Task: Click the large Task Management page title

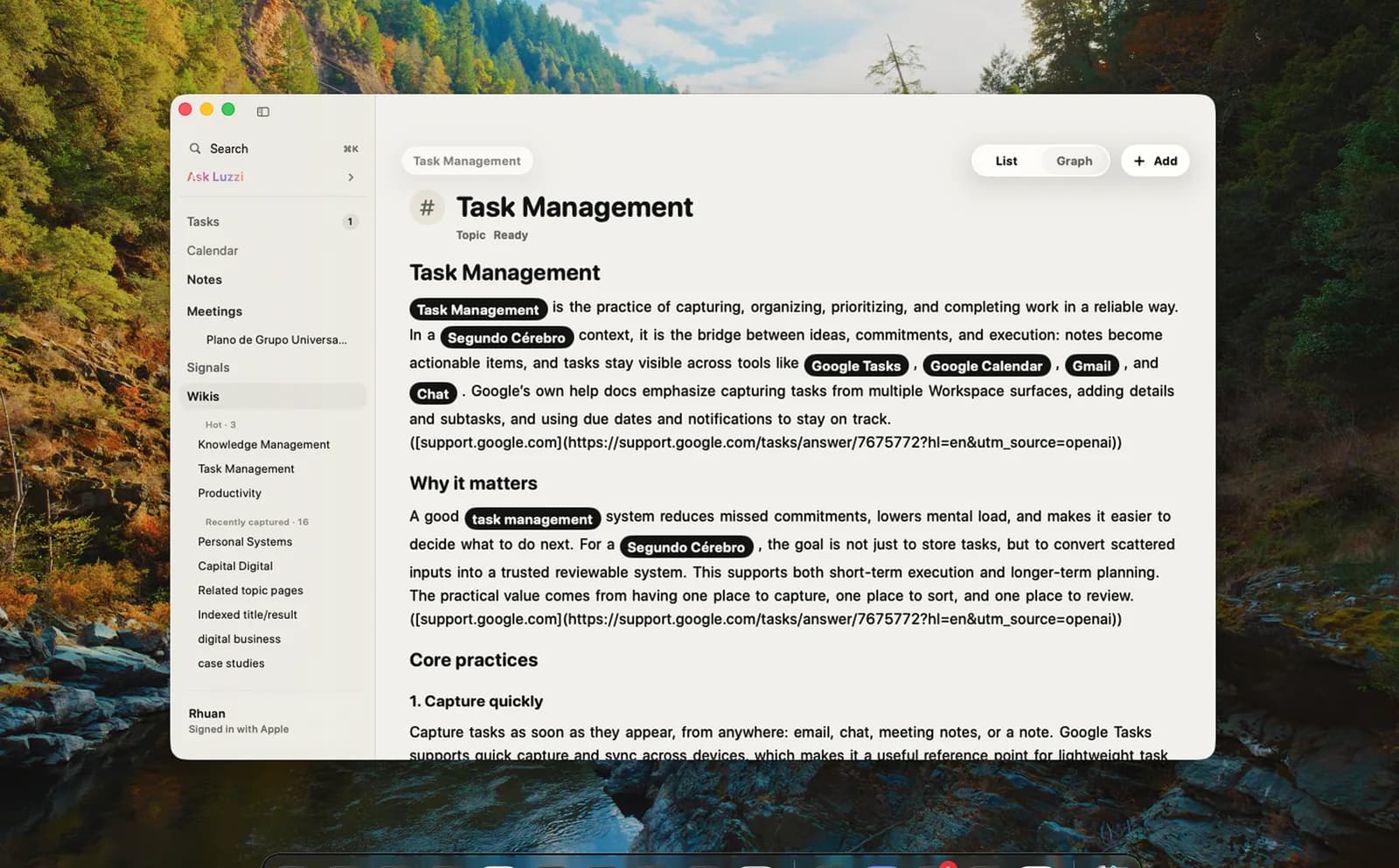Action: coord(574,207)
